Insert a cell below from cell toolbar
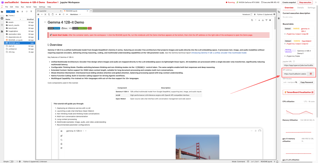Viewport: 318px width, 163px height. [266, 20]
